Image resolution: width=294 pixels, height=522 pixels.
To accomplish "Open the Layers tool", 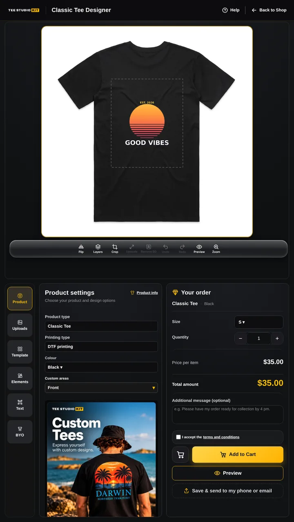I will (x=98, y=249).
